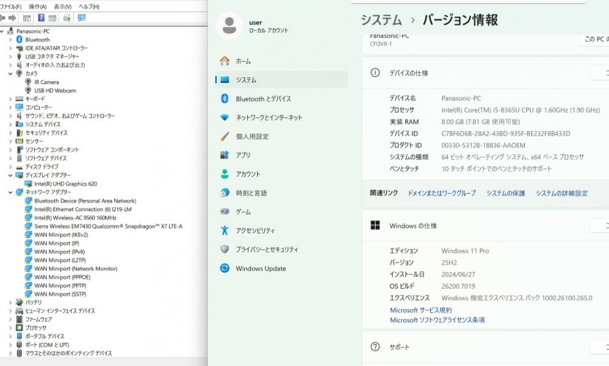Click the サポート section header
The height and width of the screenshot is (366, 609).
point(485,347)
